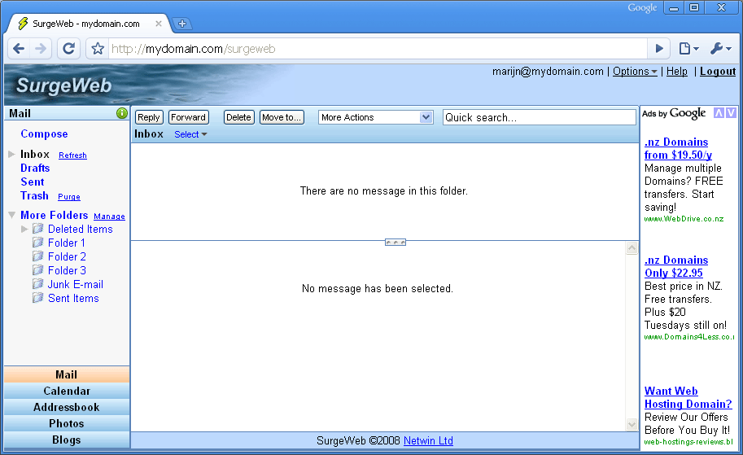Open the page document menu icon

pyautogui.click(x=688, y=49)
